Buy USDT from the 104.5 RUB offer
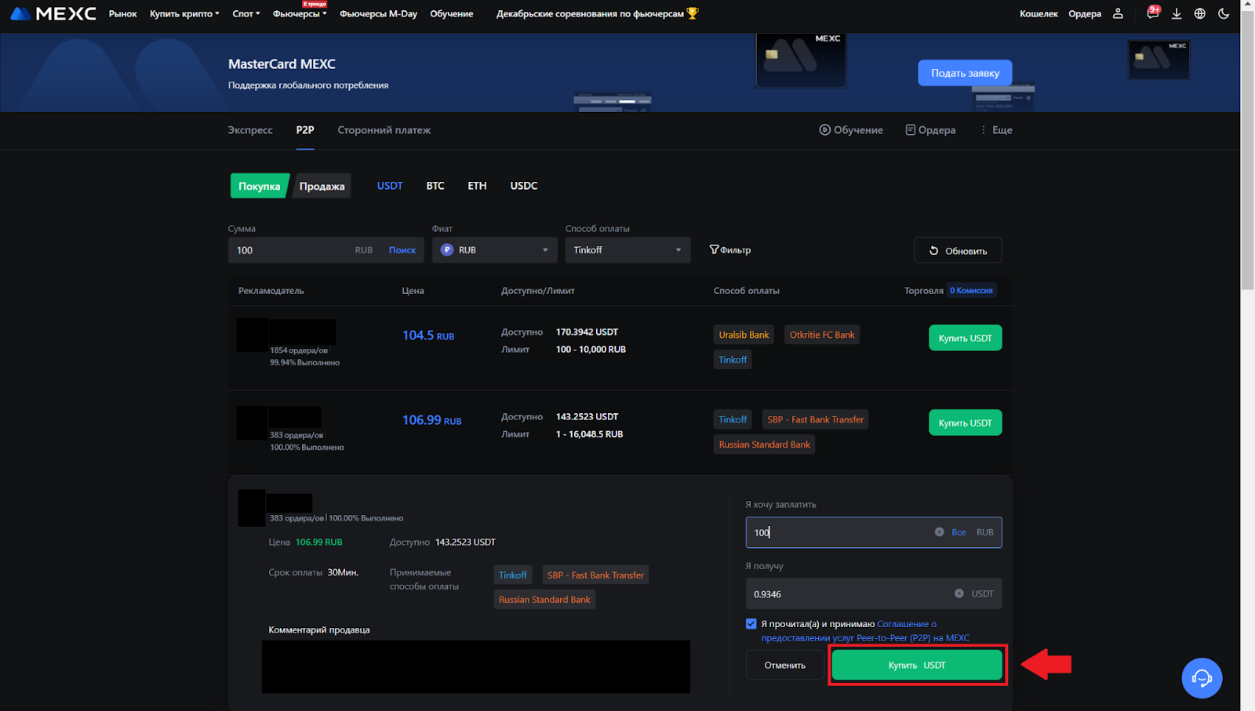This screenshot has width=1255, height=711. tap(965, 338)
